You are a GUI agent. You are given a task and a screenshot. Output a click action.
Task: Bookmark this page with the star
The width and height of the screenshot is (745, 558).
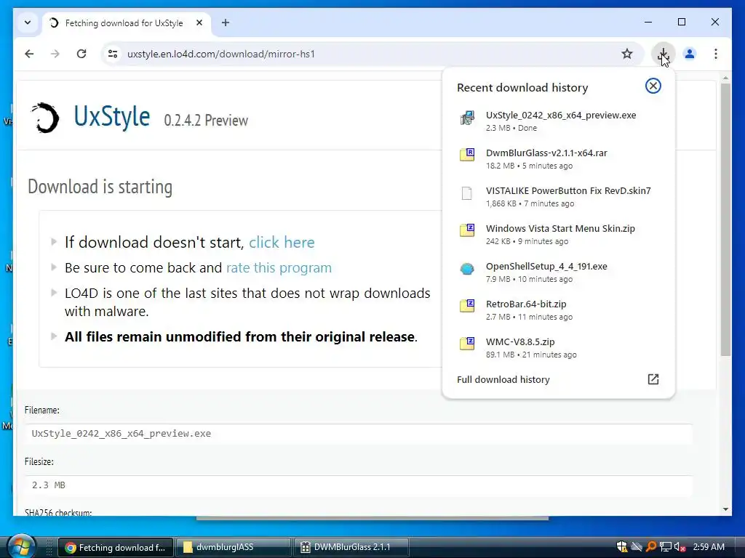pyautogui.click(x=627, y=54)
